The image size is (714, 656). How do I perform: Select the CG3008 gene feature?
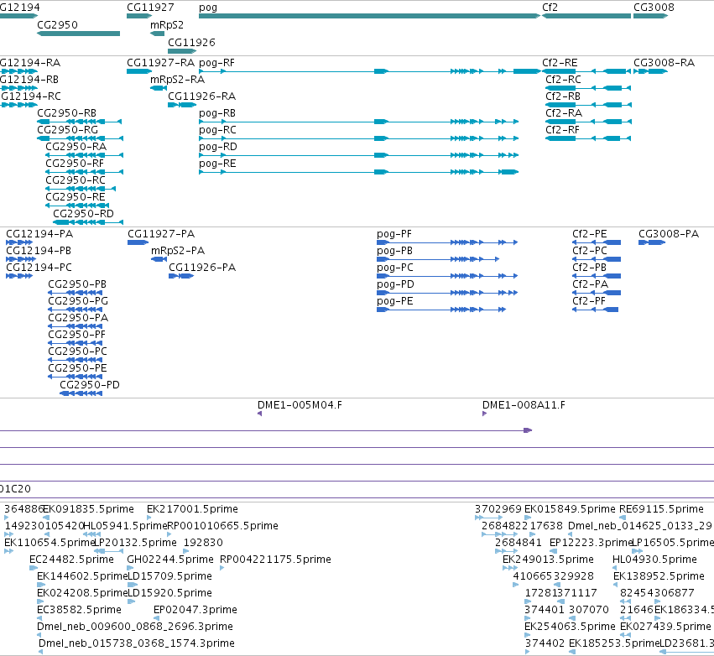pos(650,16)
